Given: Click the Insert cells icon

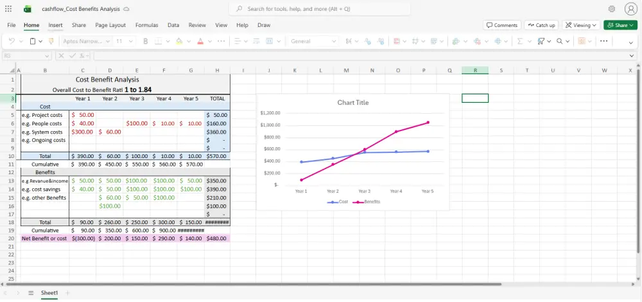Looking at the screenshot, I should point(456,41).
